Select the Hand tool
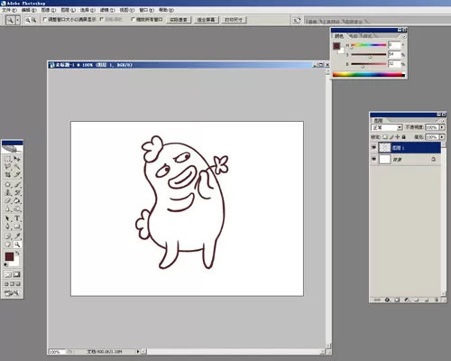This screenshot has height=361, width=451. coord(8,245)
